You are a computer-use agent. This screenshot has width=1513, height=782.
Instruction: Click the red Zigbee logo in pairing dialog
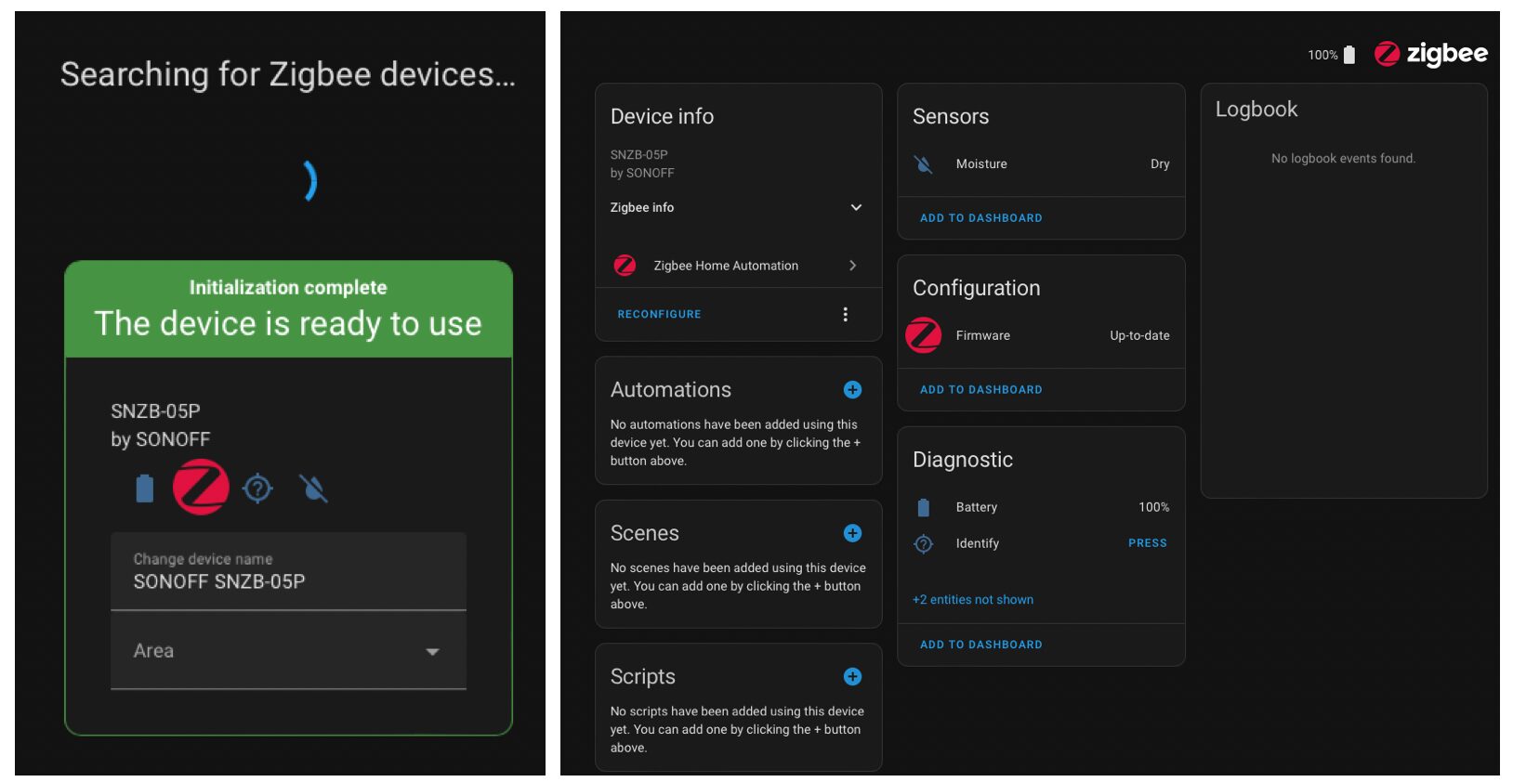tap(201, 487)
